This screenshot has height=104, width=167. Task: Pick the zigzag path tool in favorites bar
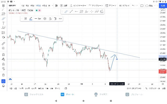pos(97,11)
